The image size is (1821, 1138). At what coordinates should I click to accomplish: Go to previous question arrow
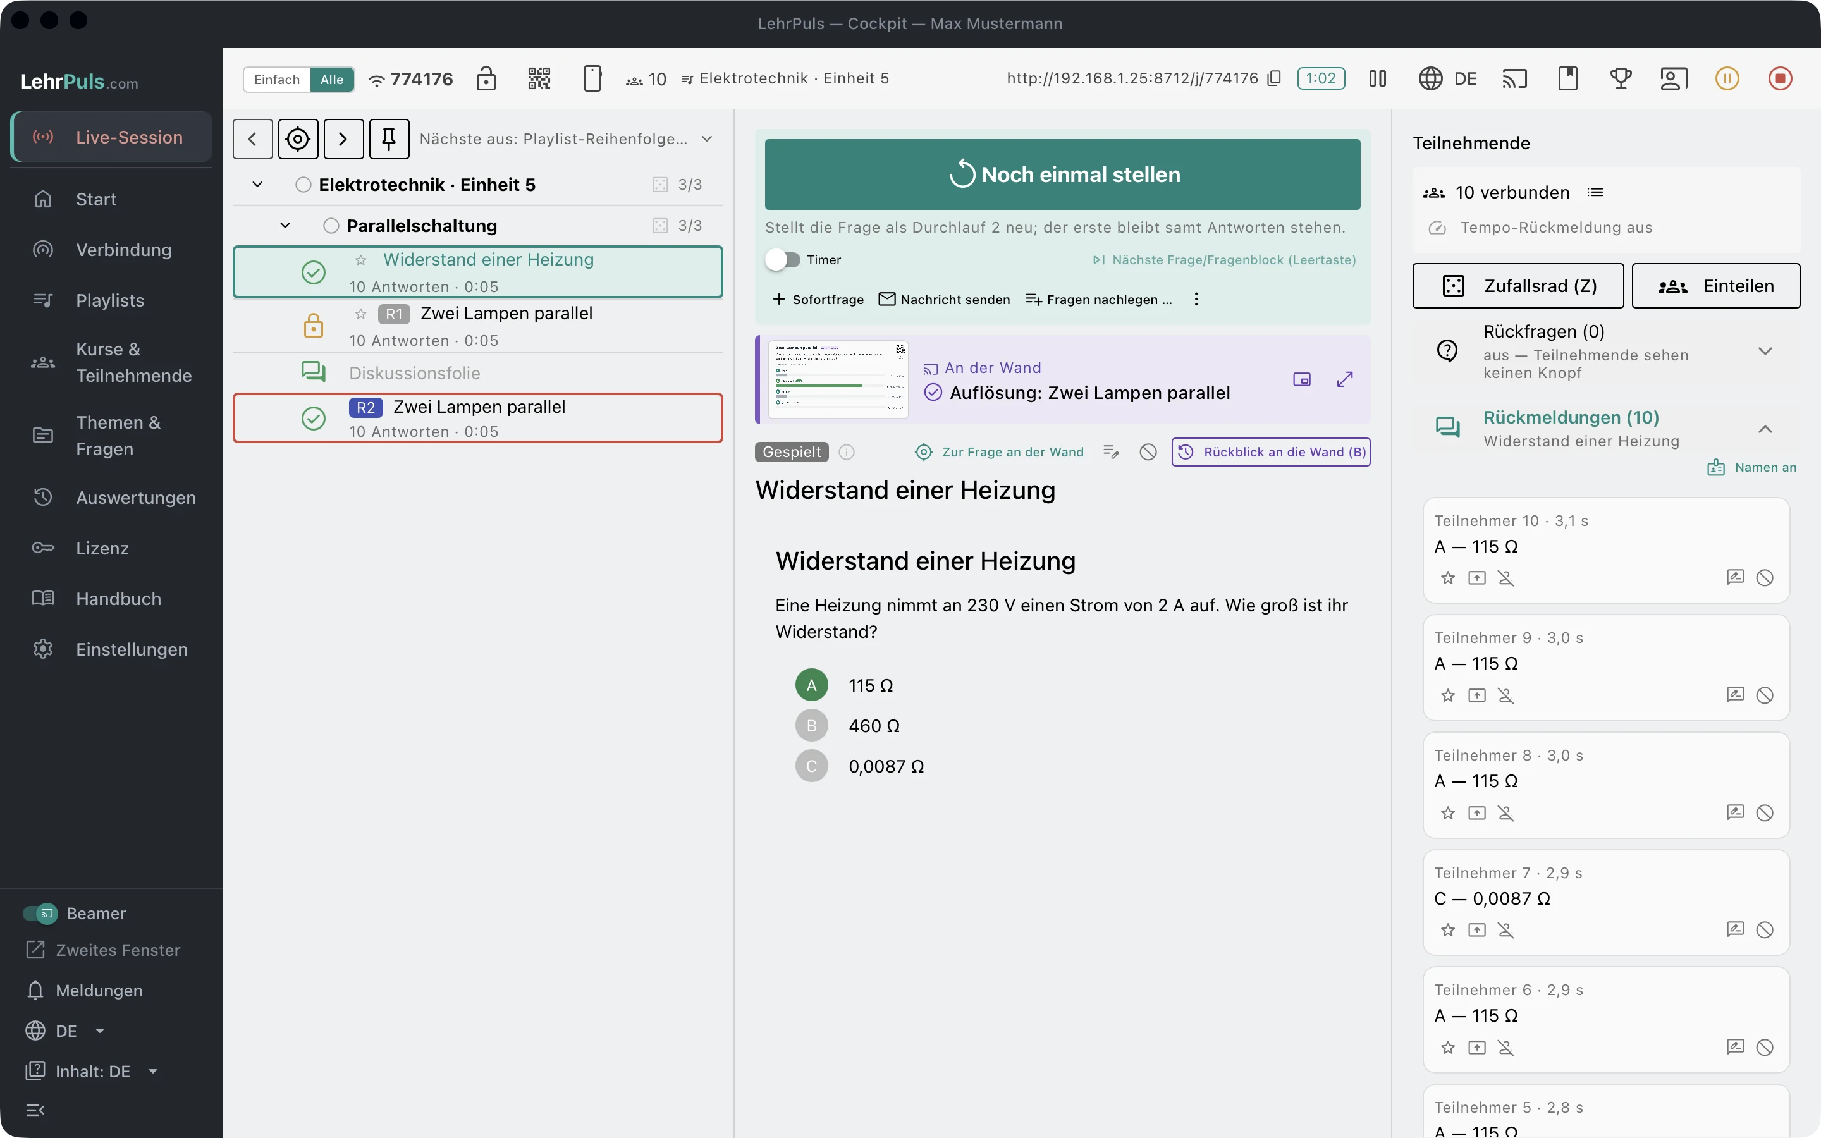tap(253, 139)
